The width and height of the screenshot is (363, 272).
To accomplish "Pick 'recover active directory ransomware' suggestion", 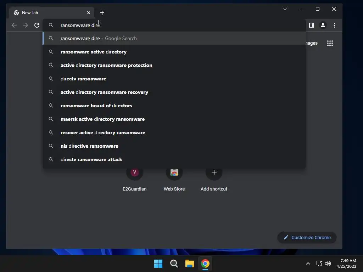I will click(174, 132).
